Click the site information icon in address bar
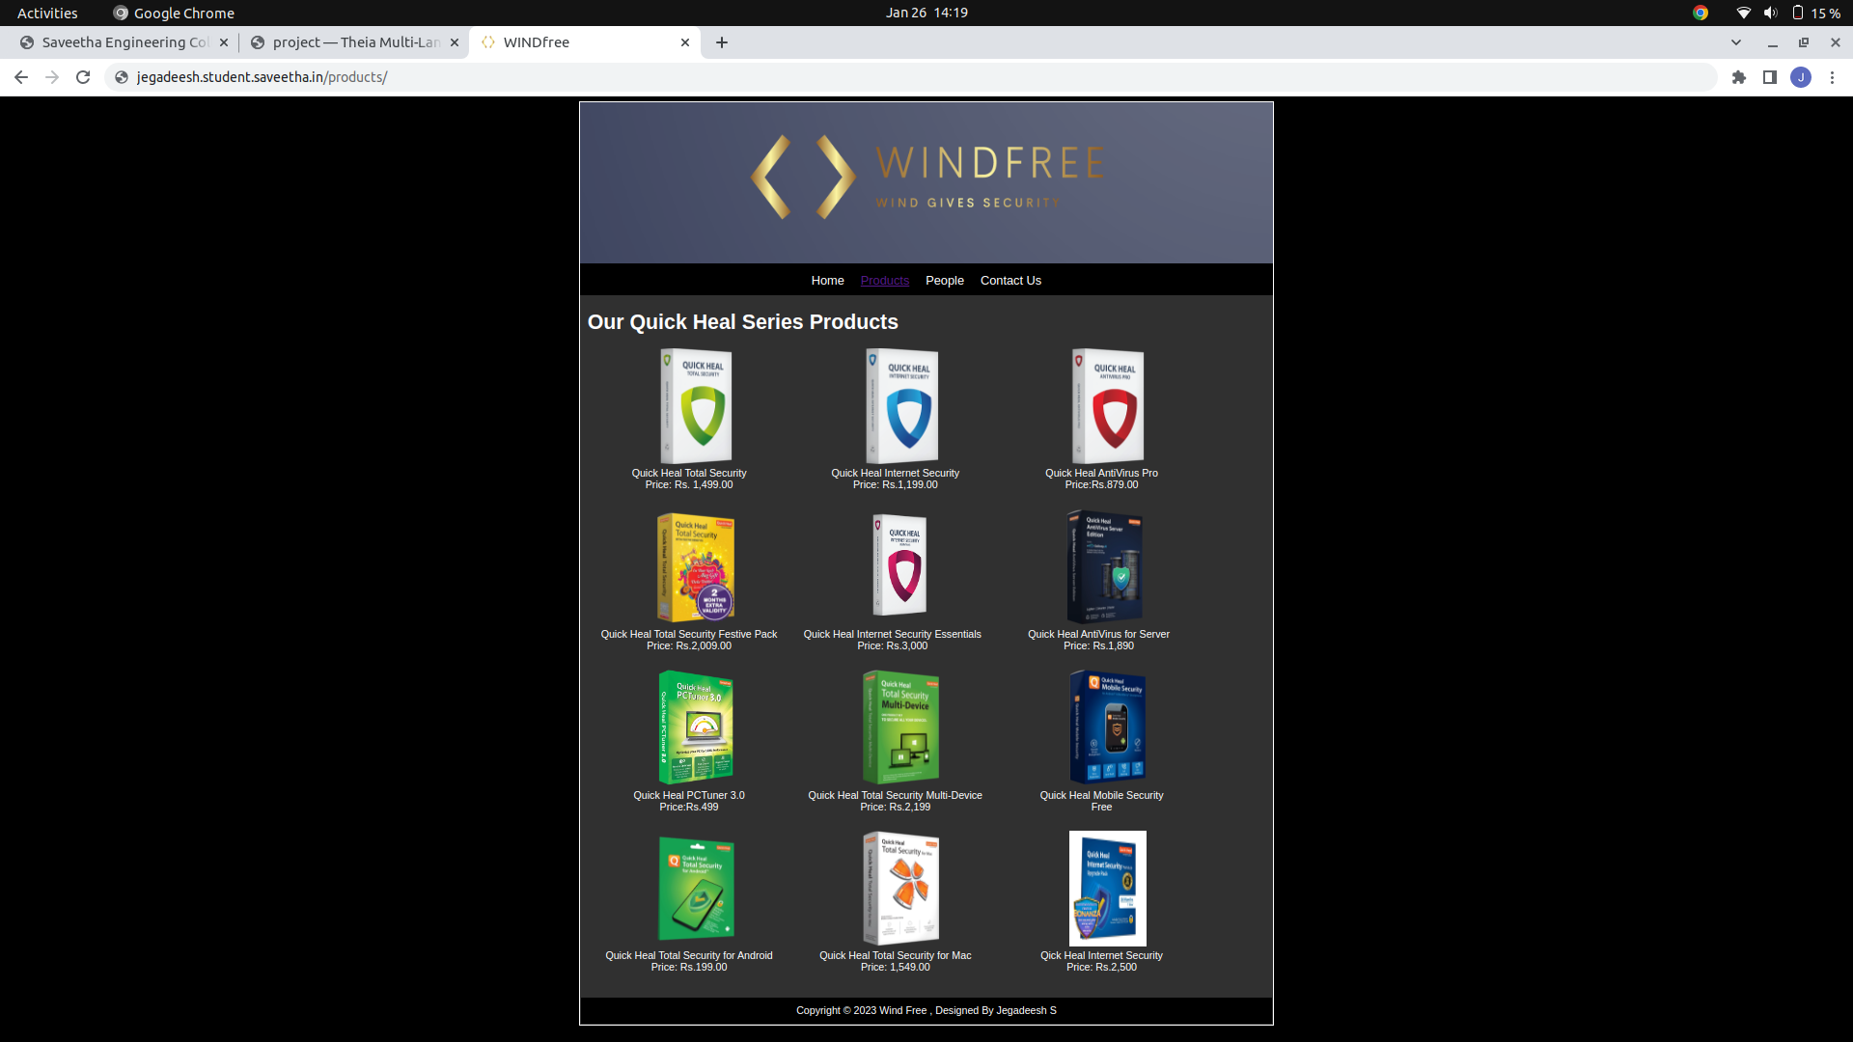Screen dimensions: 1853x1042 click(122, 77)
